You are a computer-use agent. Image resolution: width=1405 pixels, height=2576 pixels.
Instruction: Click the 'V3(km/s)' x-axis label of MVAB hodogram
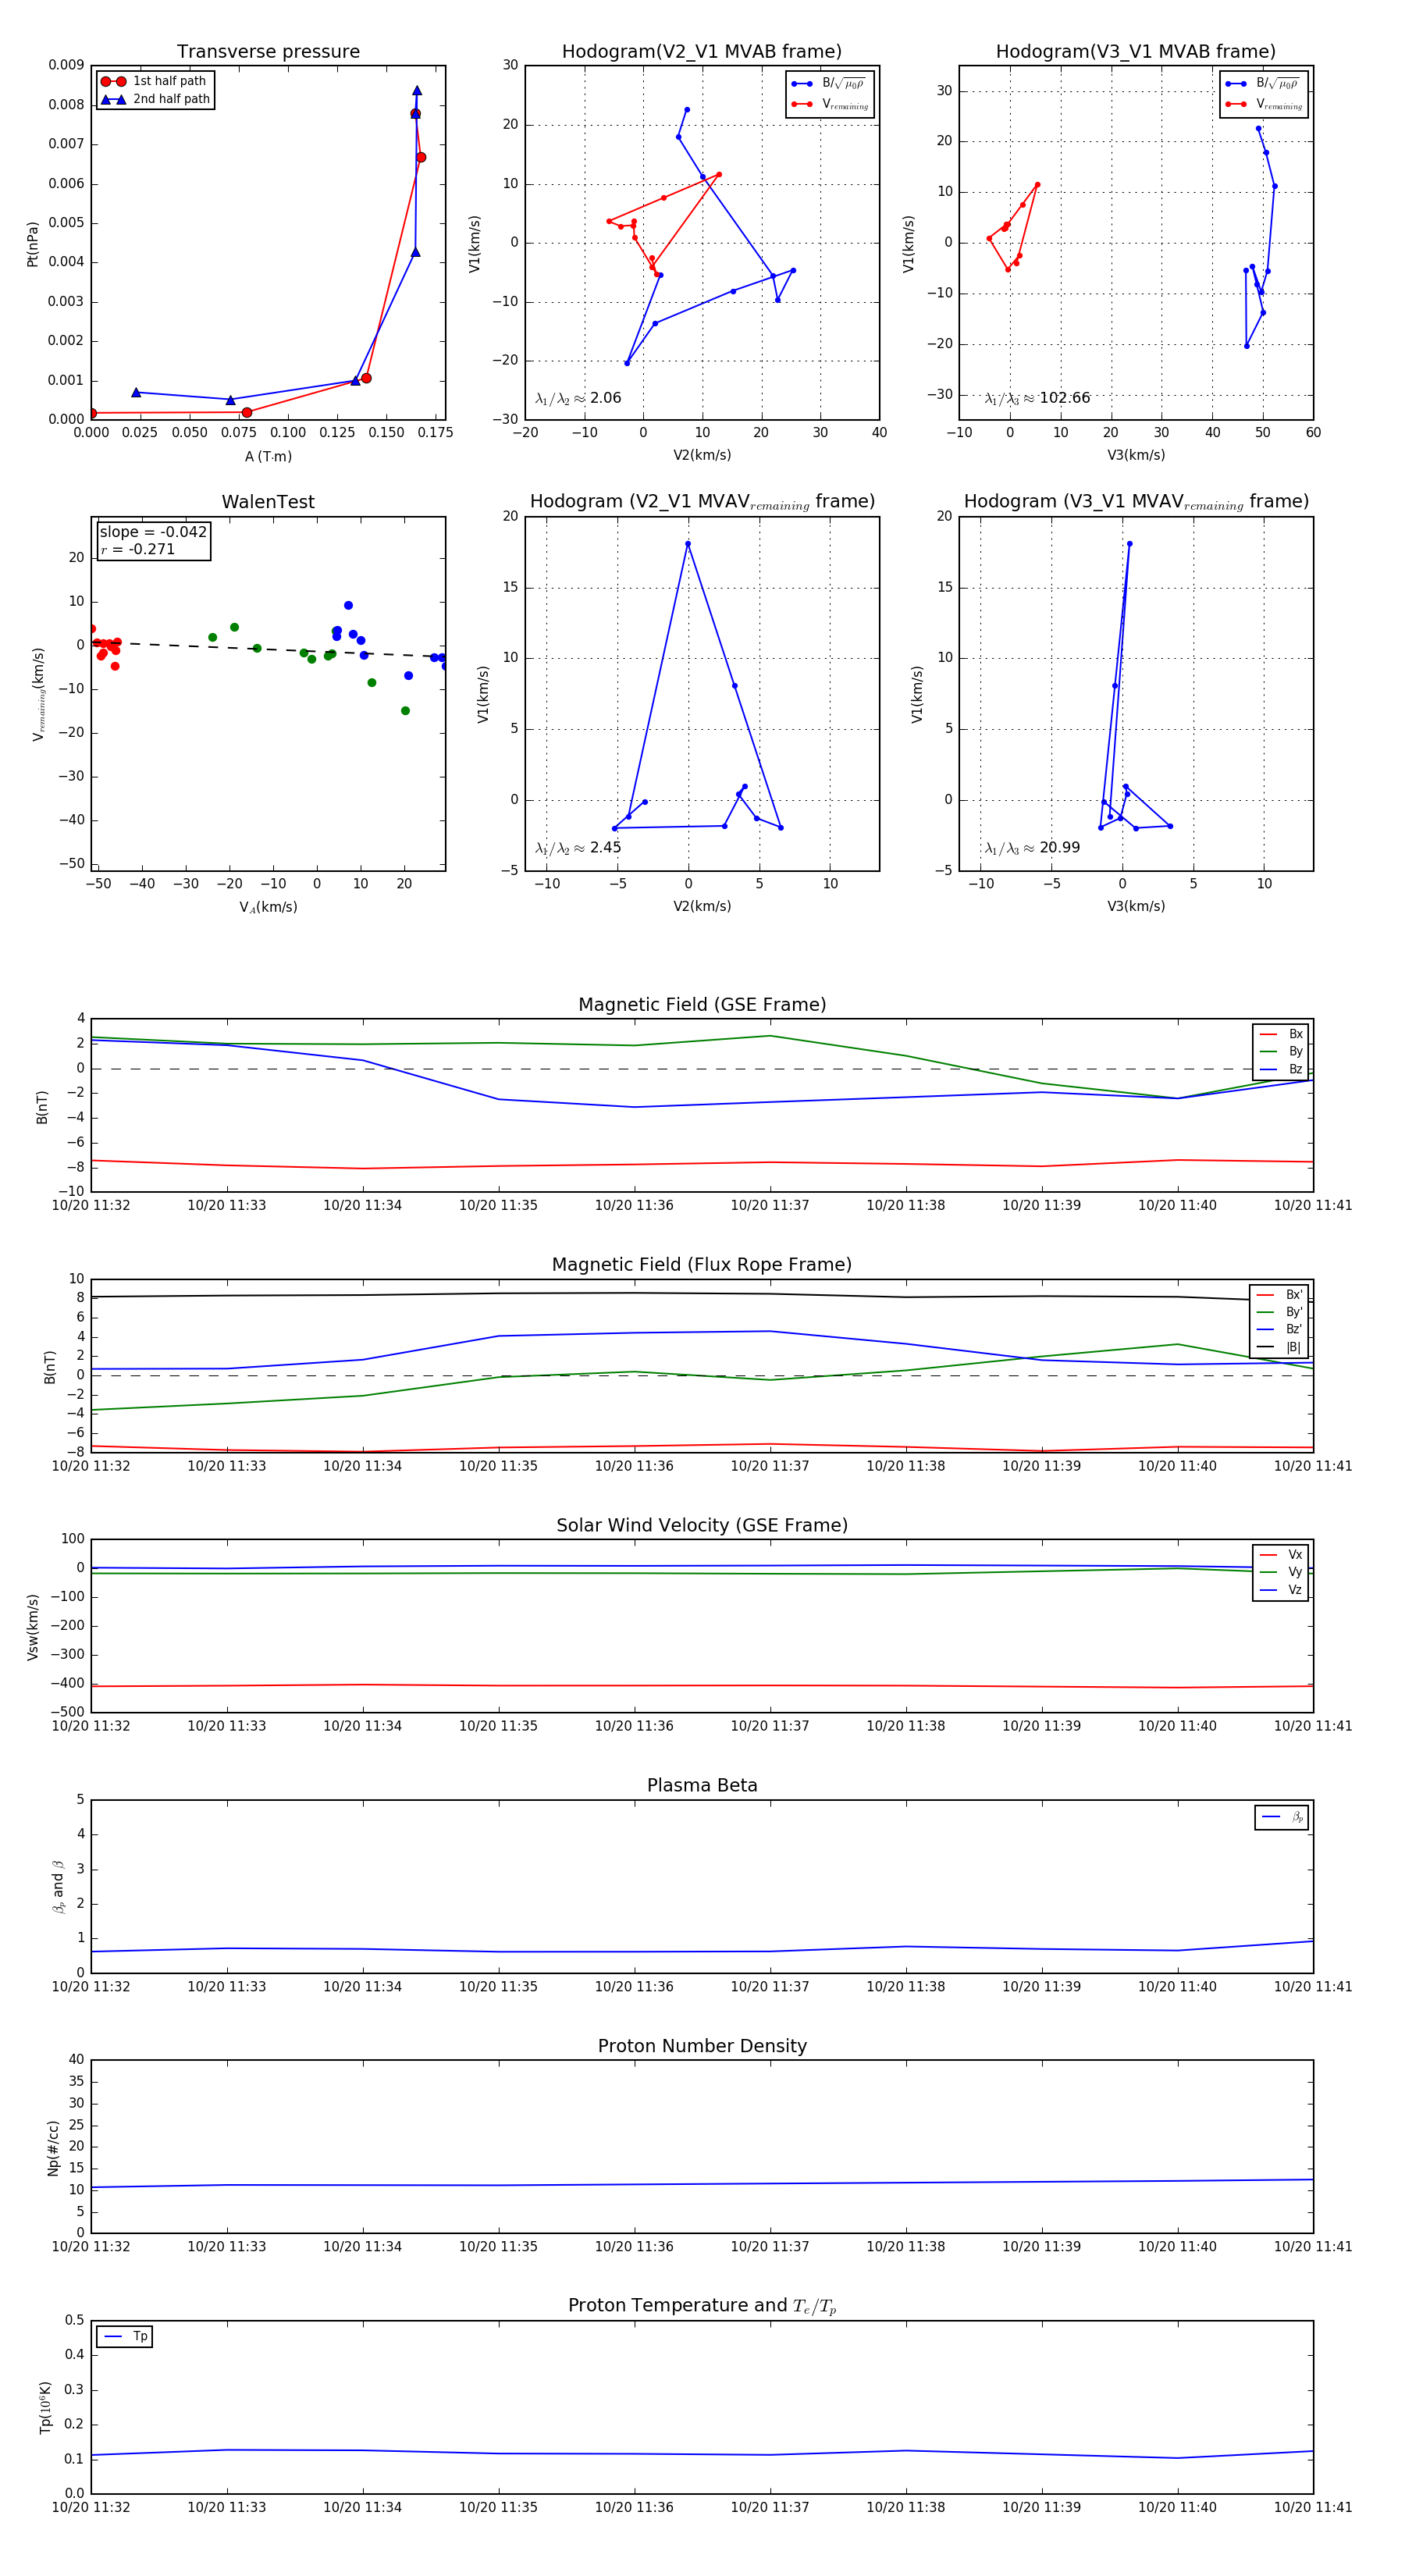(x=1135, y=455)
